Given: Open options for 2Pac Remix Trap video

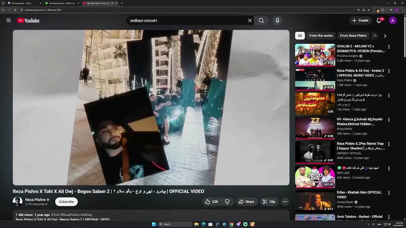Looking at the screenshot, I should pyautogui.click(x=389, y=144).
